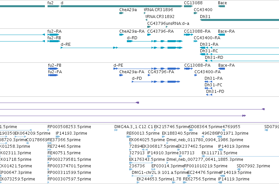The width and height of the screenshot is (279, 184).
Task: Click the CheA29a gene annotation
Action: click(122, 13)
